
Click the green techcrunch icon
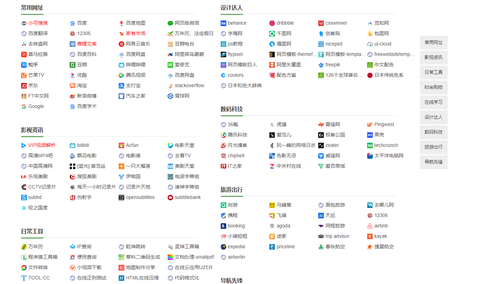pos(370,145)
